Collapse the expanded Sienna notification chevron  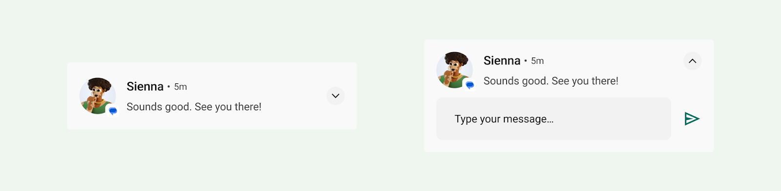click(692, 61)
